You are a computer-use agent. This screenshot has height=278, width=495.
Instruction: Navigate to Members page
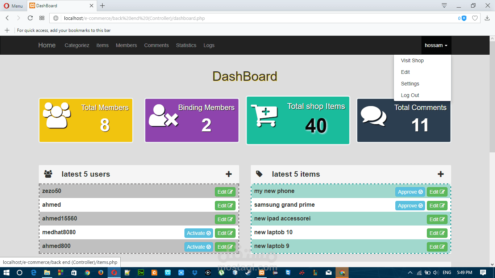(126, 45)
